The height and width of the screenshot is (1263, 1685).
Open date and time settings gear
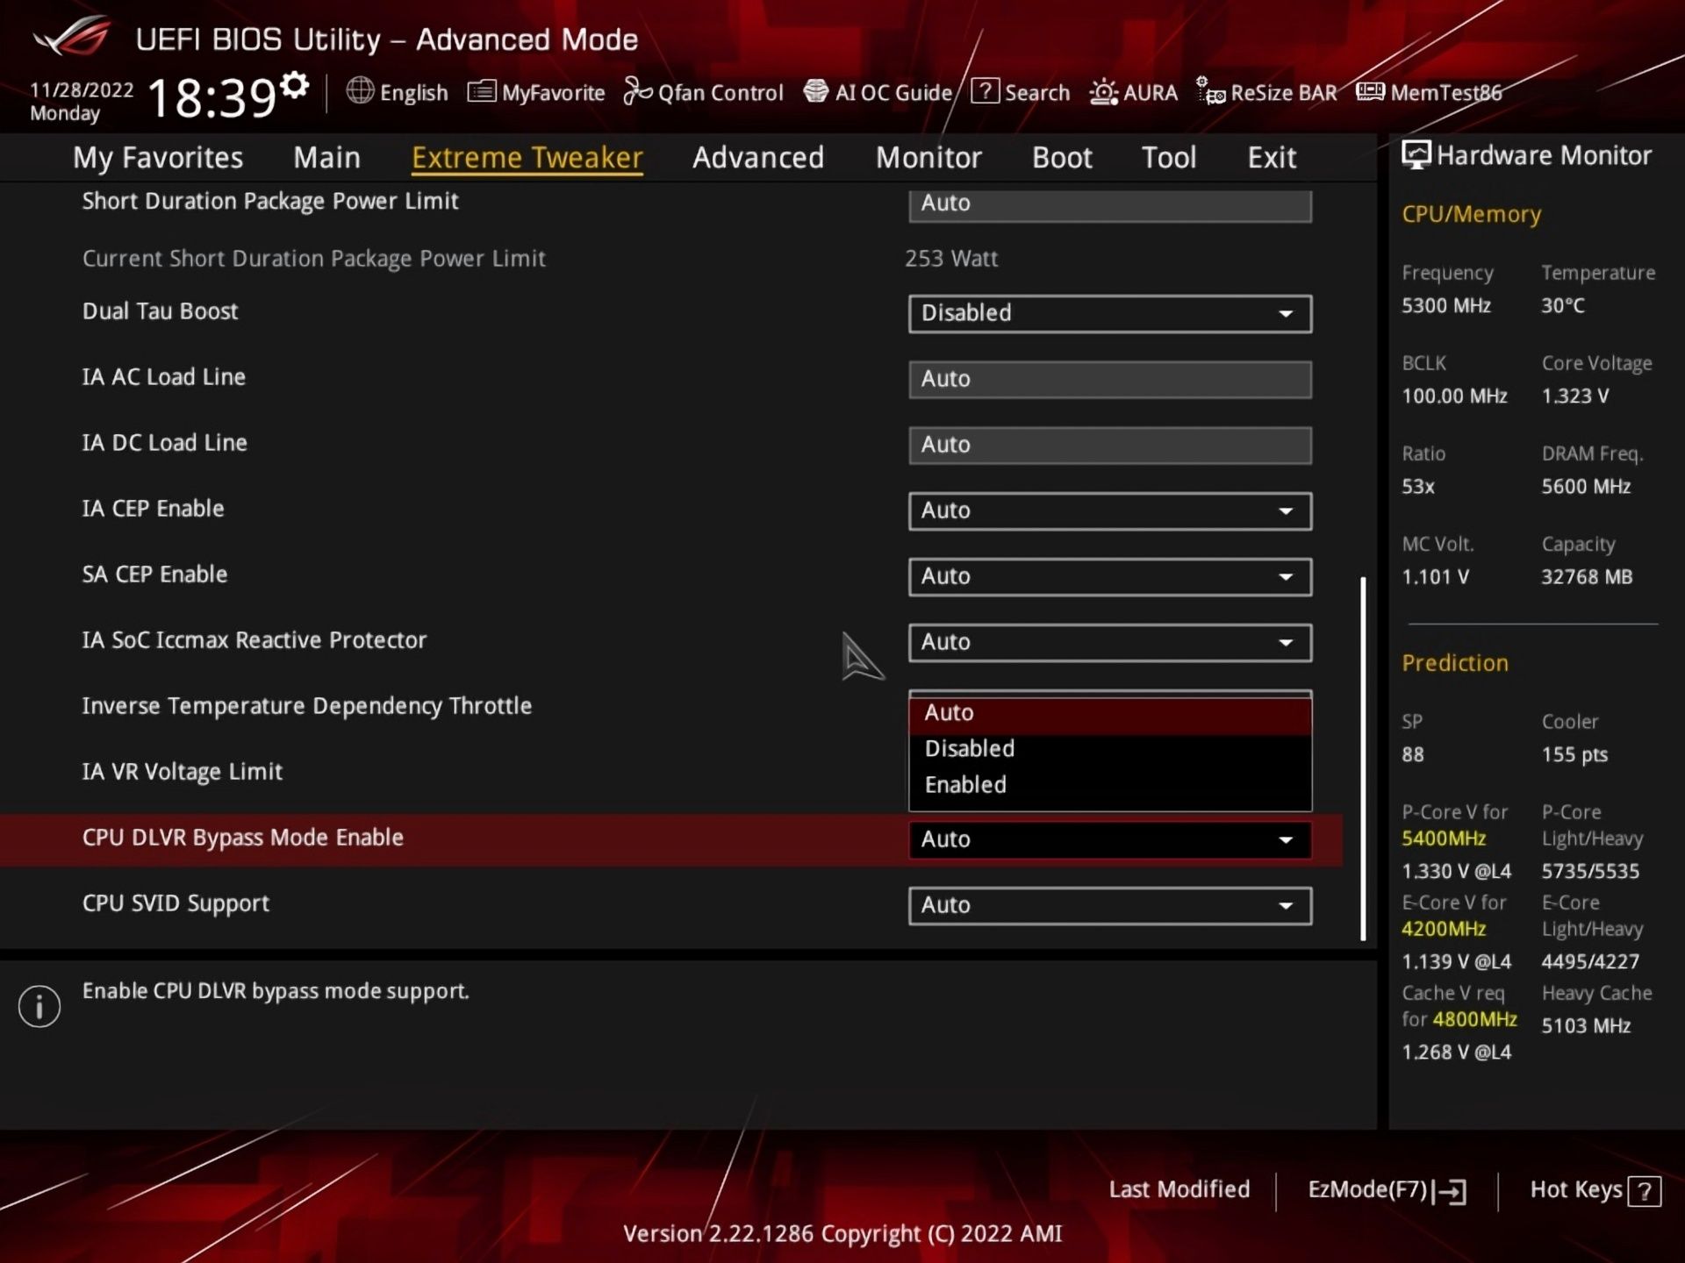click(x=295, y=86)
